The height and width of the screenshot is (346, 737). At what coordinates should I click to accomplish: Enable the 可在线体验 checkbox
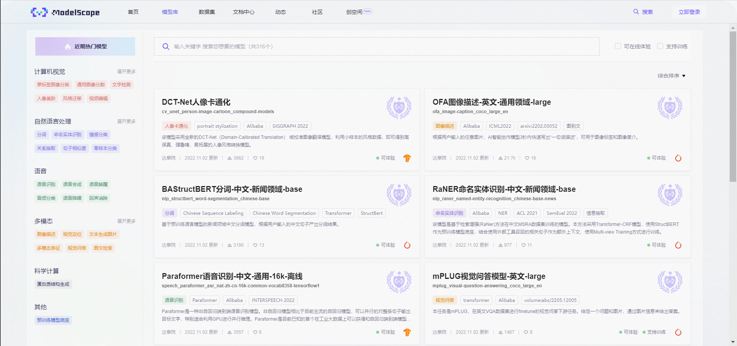pos(618,46)
